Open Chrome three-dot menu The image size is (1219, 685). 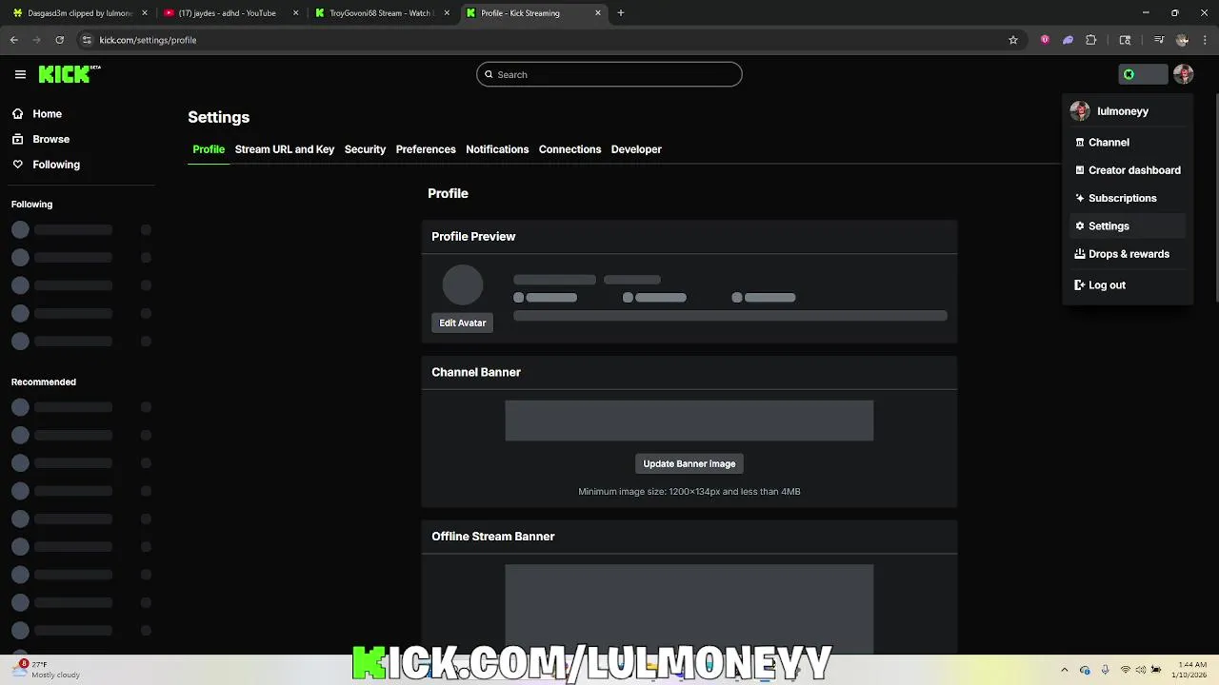[x=1205, y=40]
